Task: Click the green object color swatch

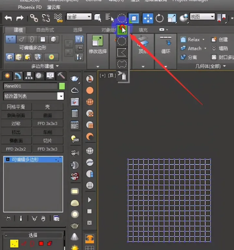Action: click(x=62, y=86)
